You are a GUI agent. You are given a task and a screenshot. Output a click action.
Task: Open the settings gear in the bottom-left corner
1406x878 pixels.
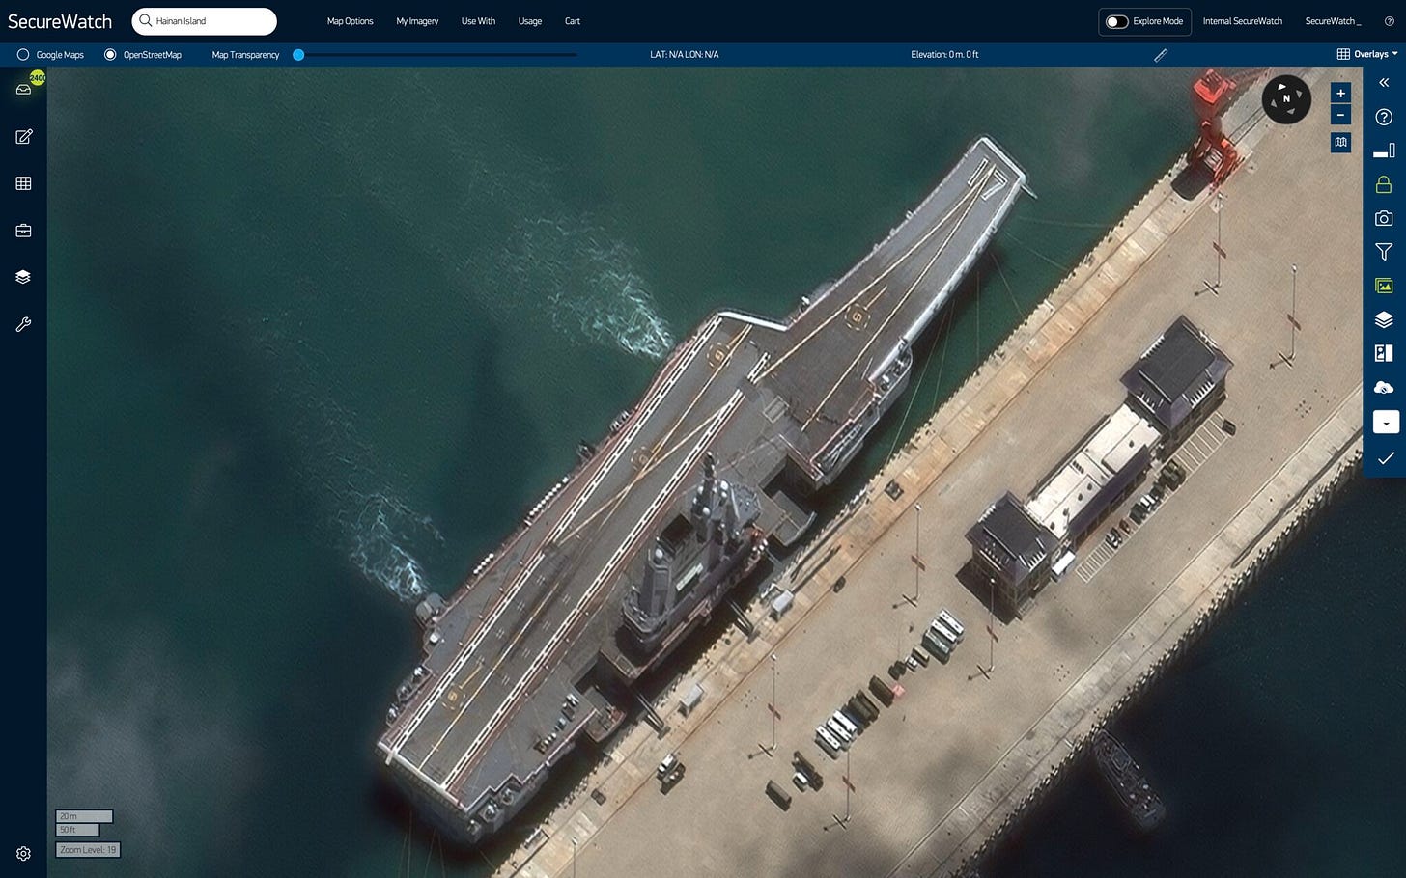click(x=24, y=854)
